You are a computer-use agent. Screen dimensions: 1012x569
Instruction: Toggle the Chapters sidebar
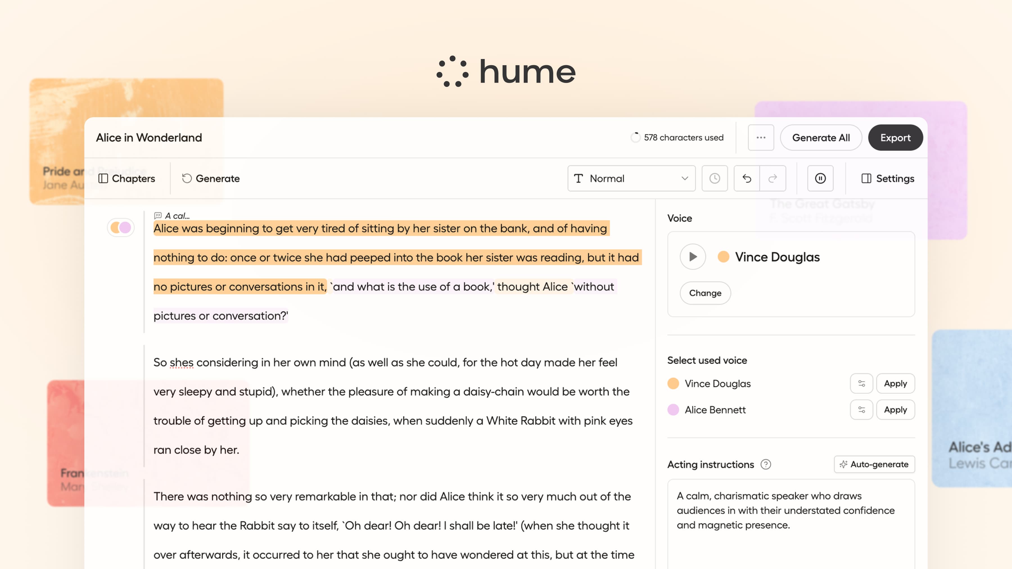(x=126, y=178)
